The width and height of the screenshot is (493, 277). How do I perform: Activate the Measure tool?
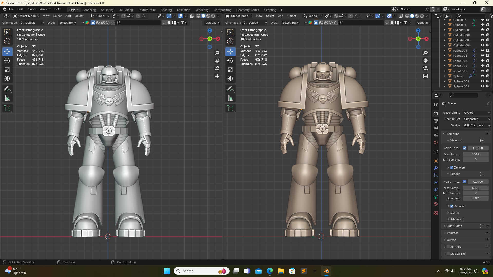[7, 97]
